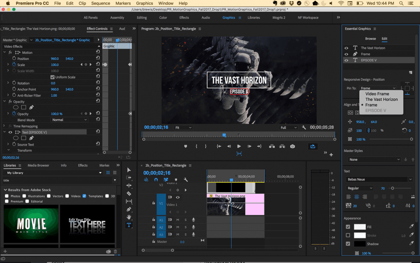Click MOVIE main title template thumbnail
The image size is (420, 263).
coord(31,224)
